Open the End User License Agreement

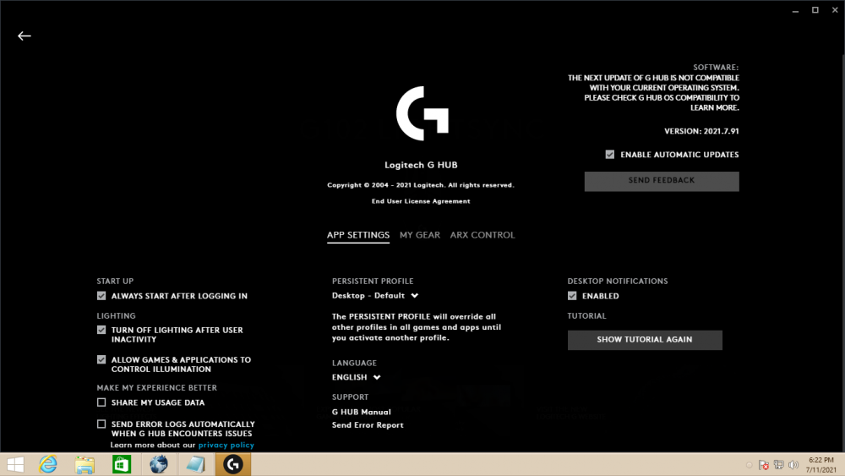(421, 201)
